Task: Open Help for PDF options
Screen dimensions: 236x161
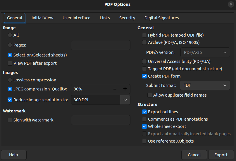Action: pos(13,155)
